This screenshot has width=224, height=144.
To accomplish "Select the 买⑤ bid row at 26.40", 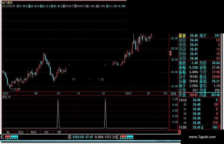I will [199, 59].
